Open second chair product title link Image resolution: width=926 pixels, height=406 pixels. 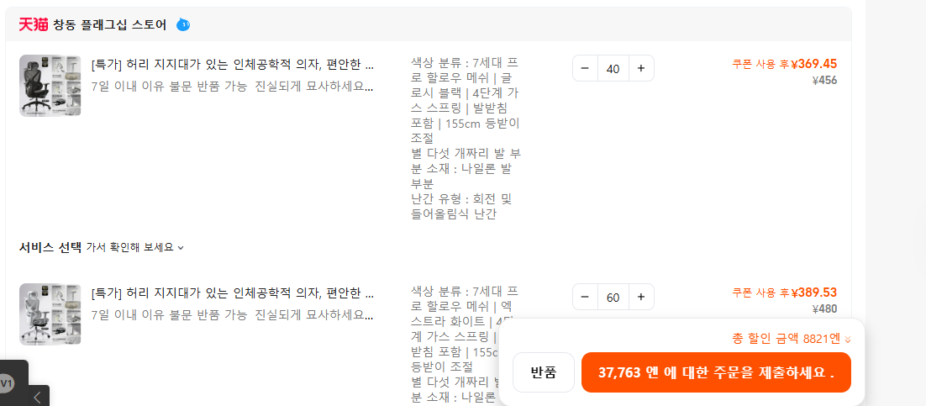pos(233,293)
